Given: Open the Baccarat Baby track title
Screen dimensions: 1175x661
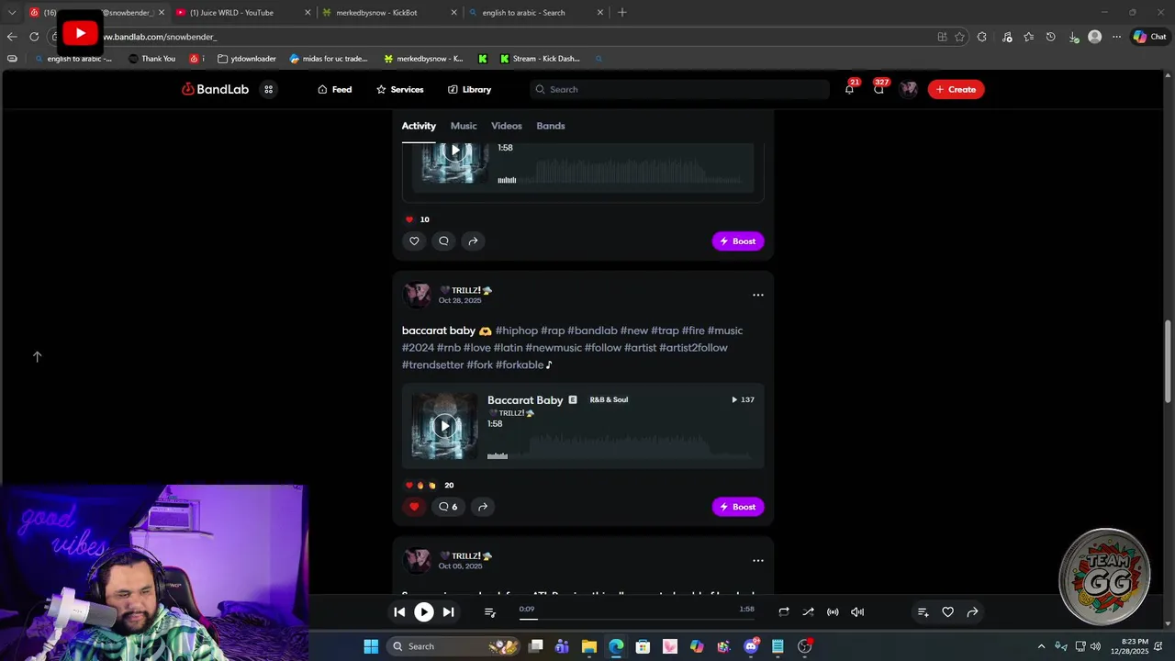Looking at the screenshot, I should click(525, 400).
